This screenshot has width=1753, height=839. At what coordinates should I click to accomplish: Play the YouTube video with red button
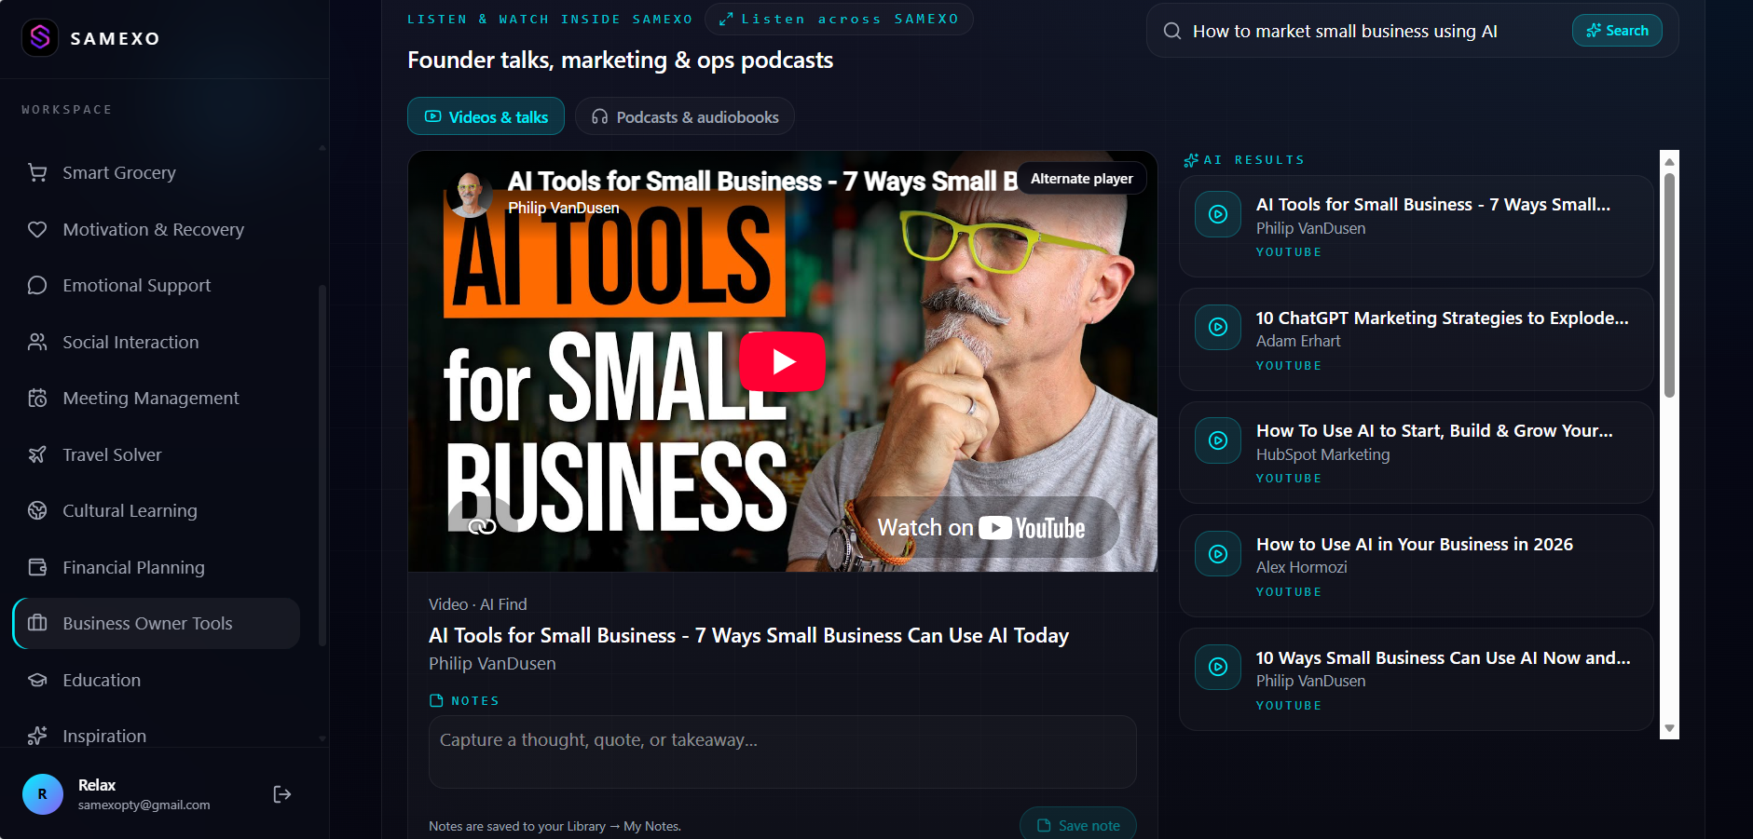[783, 361]
